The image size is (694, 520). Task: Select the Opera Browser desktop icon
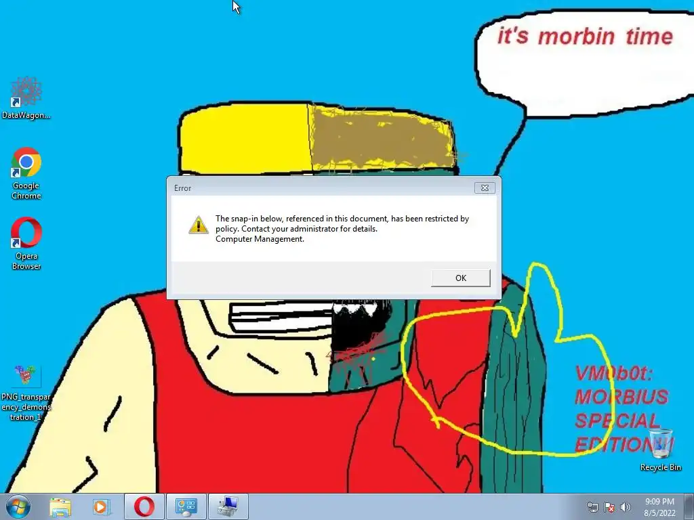[x=26, y=244]
